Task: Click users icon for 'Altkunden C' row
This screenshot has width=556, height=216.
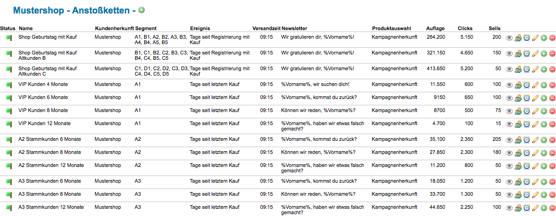Action: pos(518,69)
